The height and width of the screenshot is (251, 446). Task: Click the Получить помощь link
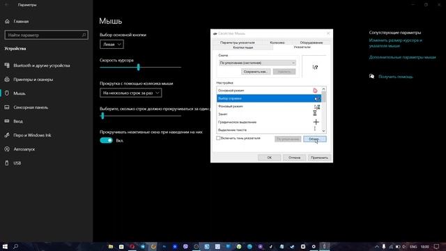pos(395,77)
